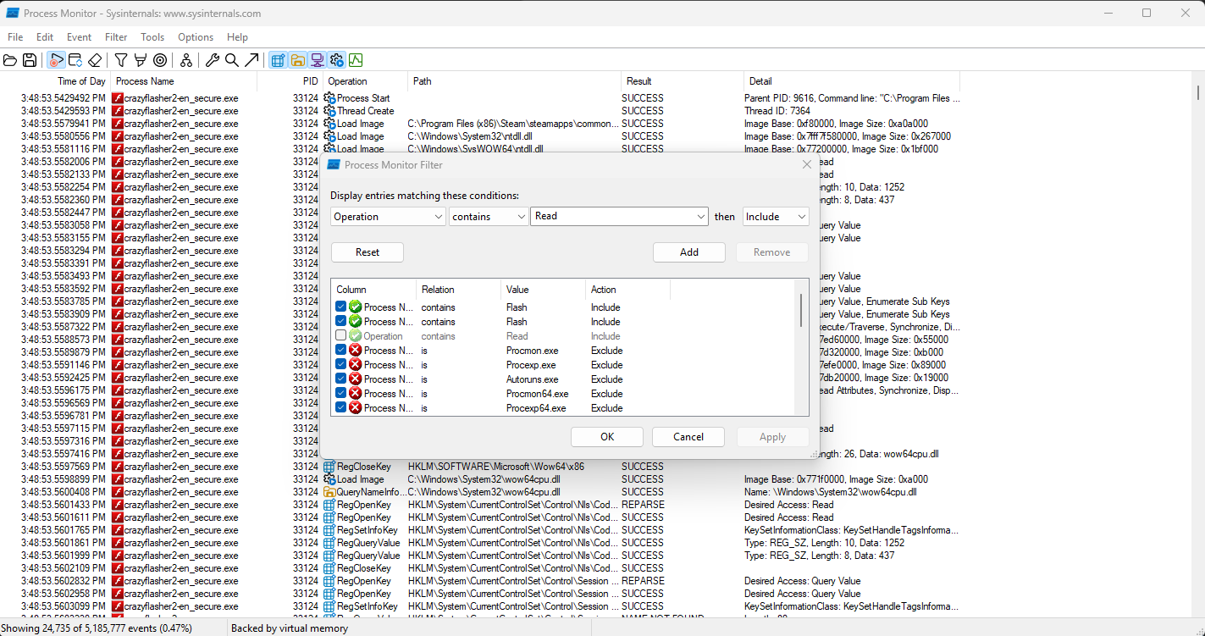Open the funnel Filter toolbar icon
This screenshot has height=636, width=1205.
[121, 60]
